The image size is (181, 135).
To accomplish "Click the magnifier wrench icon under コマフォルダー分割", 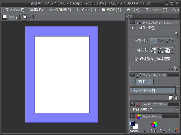I will click(176, 34).
